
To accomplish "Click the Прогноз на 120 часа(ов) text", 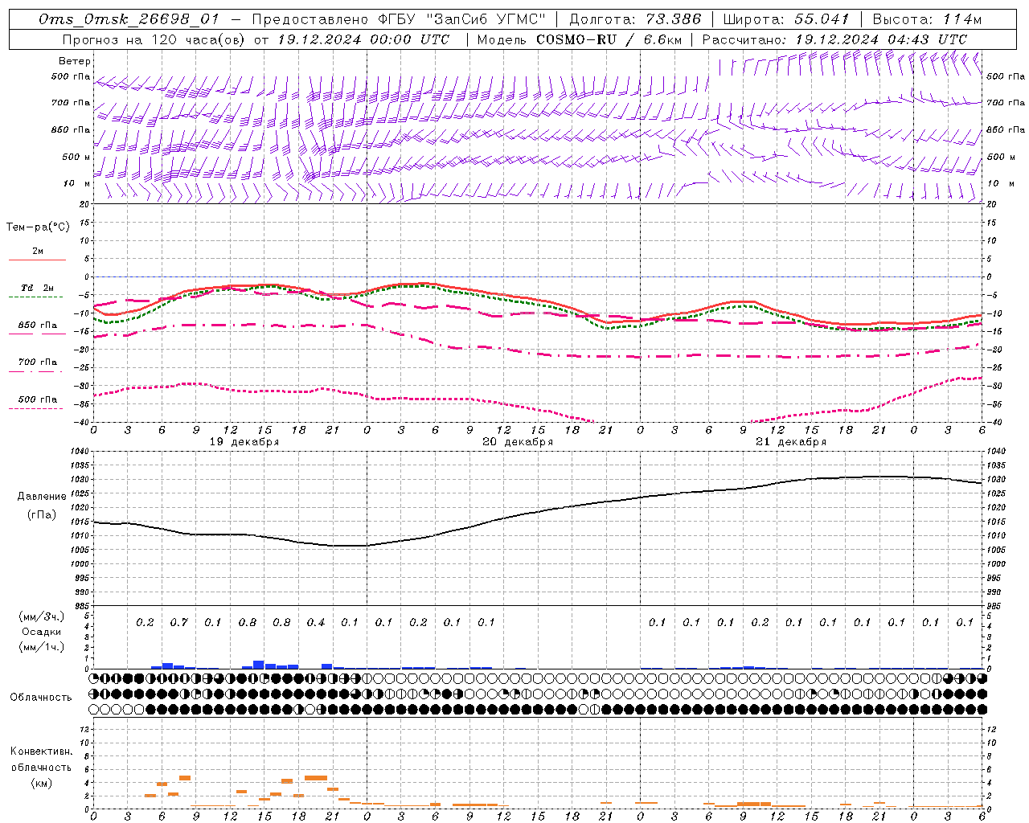I will pyautogui.click(x=155, y=39).
